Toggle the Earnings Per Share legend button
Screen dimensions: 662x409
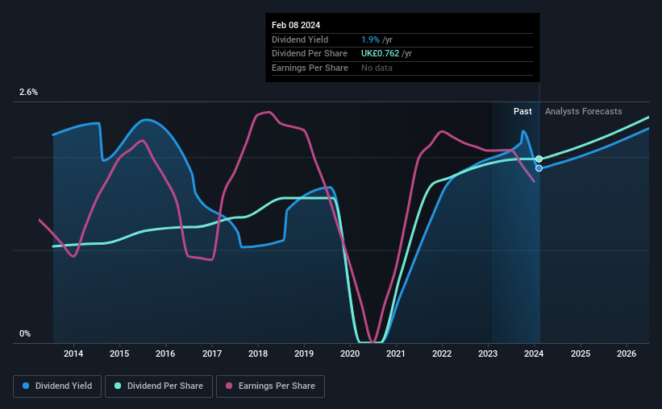(270, 386)
